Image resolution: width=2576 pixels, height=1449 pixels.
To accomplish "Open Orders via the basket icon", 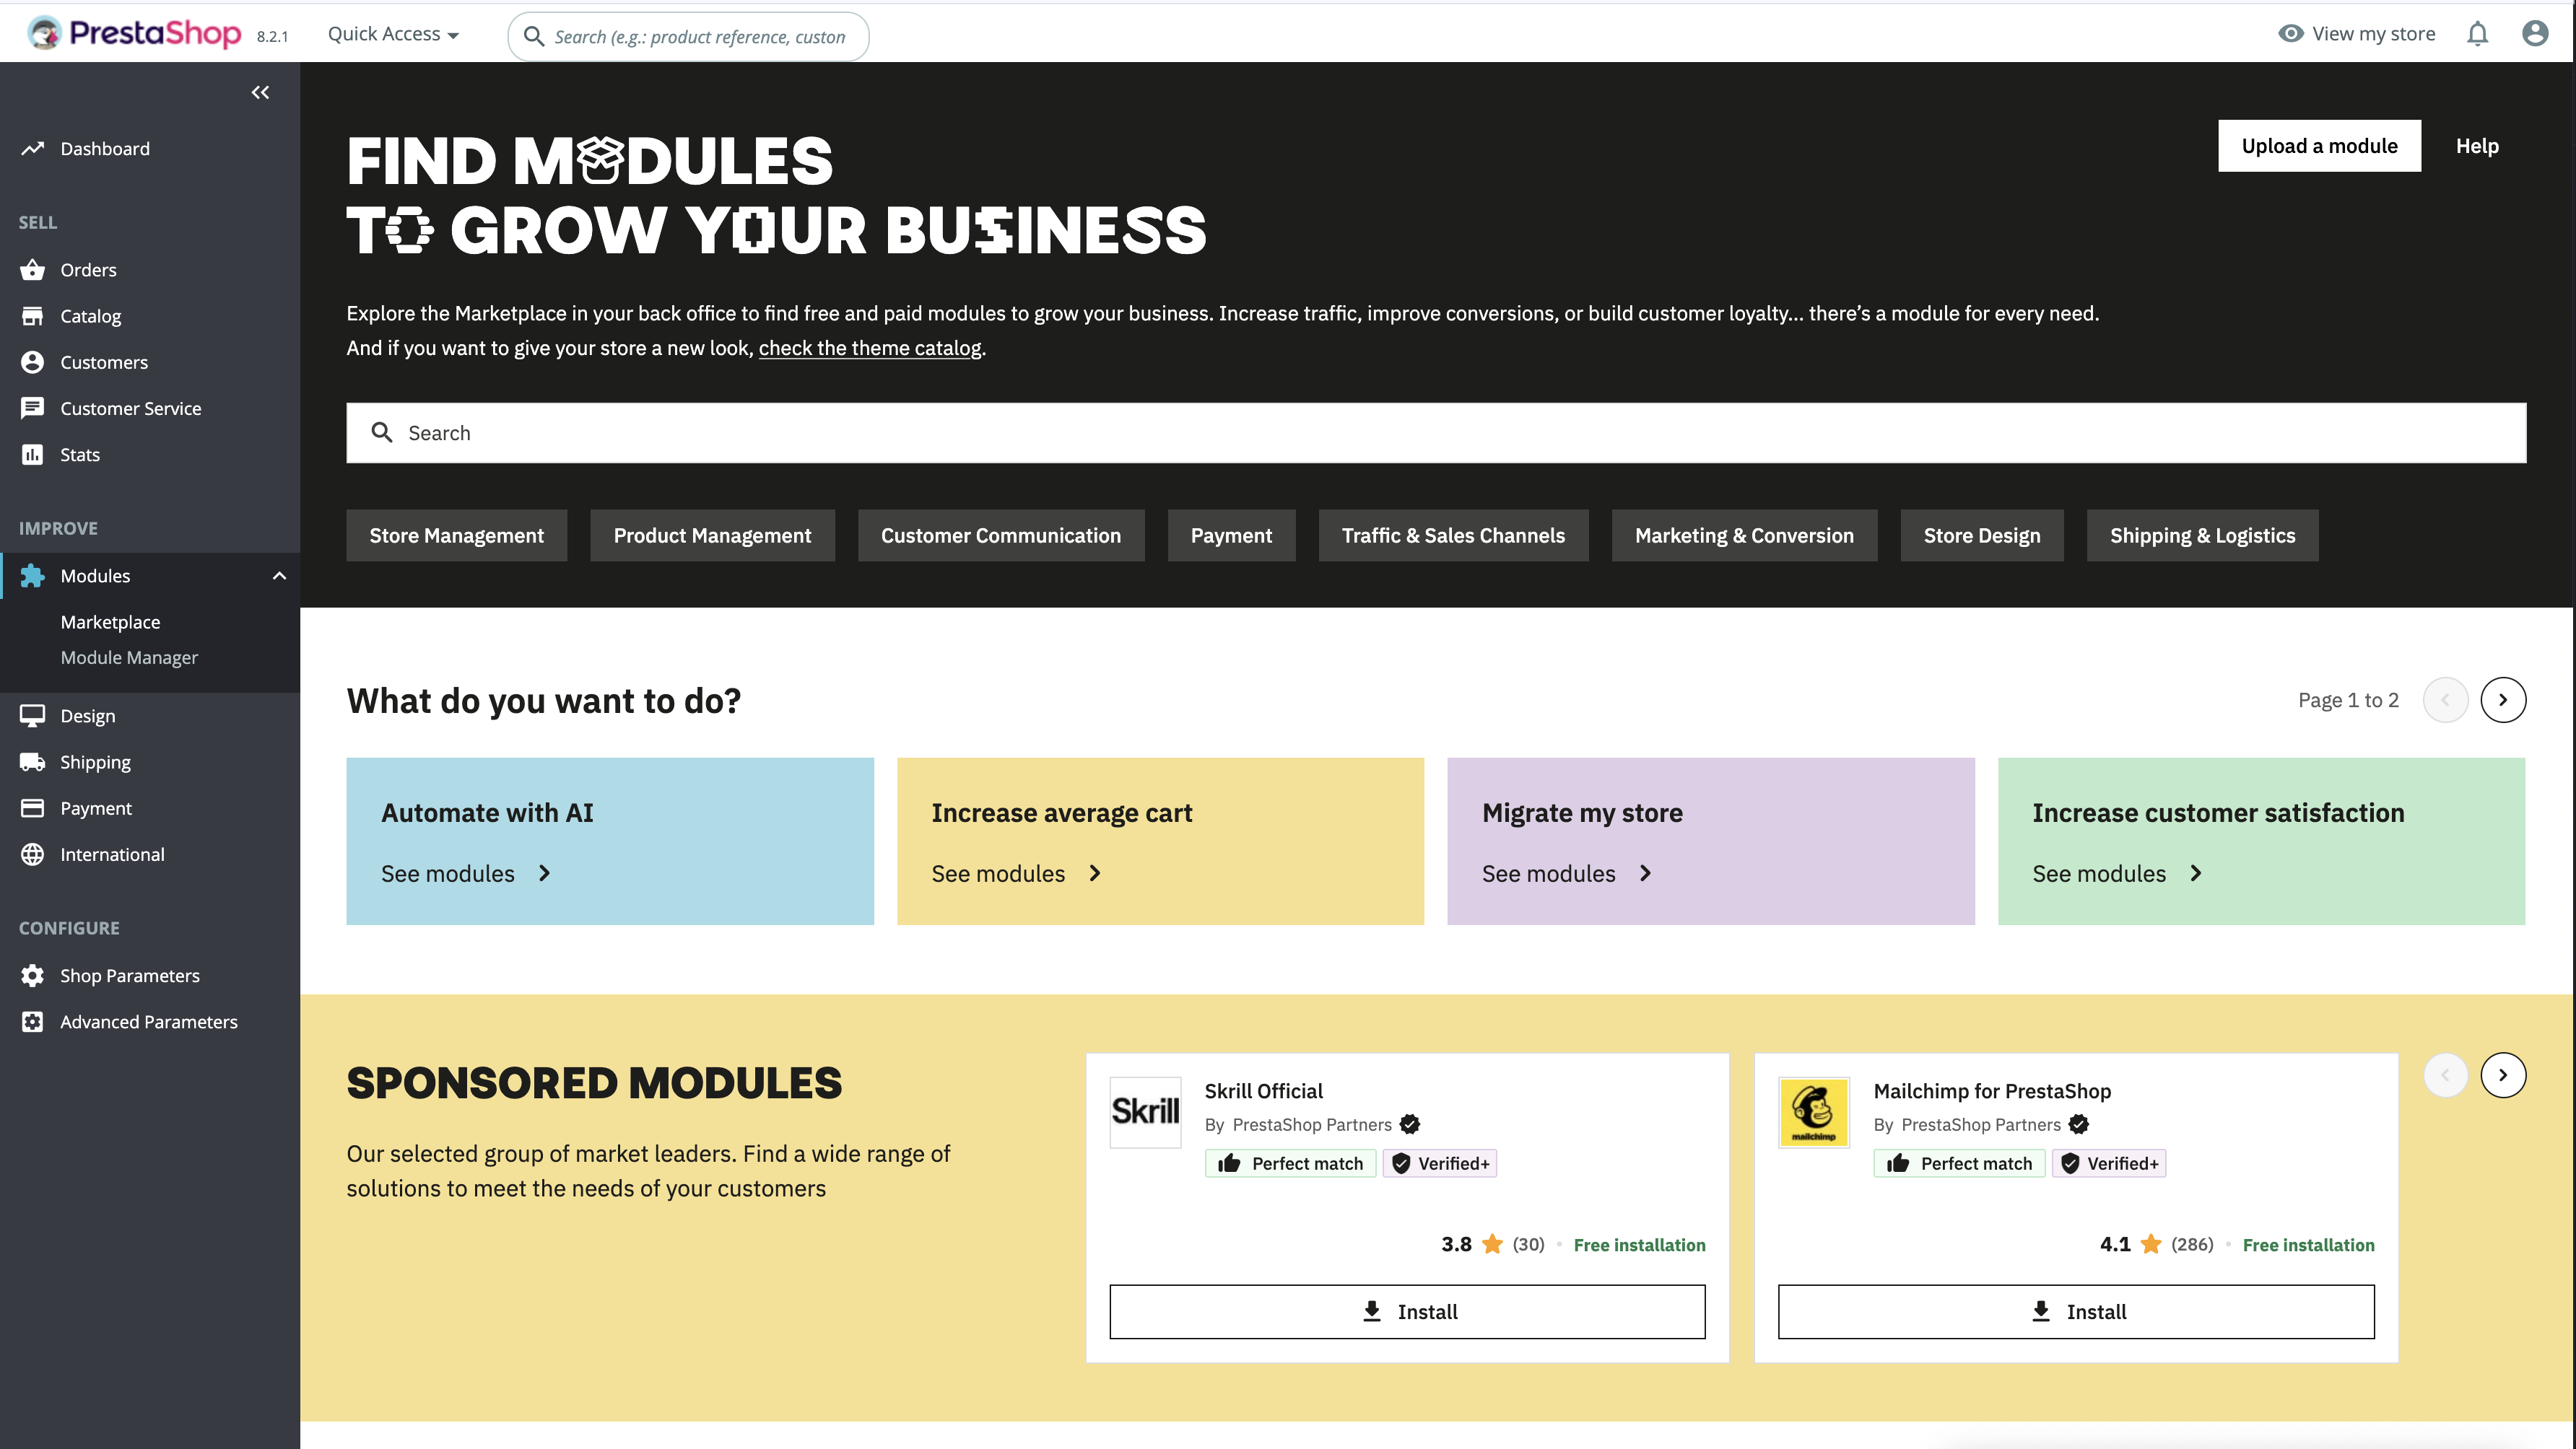I will (33, 270).
